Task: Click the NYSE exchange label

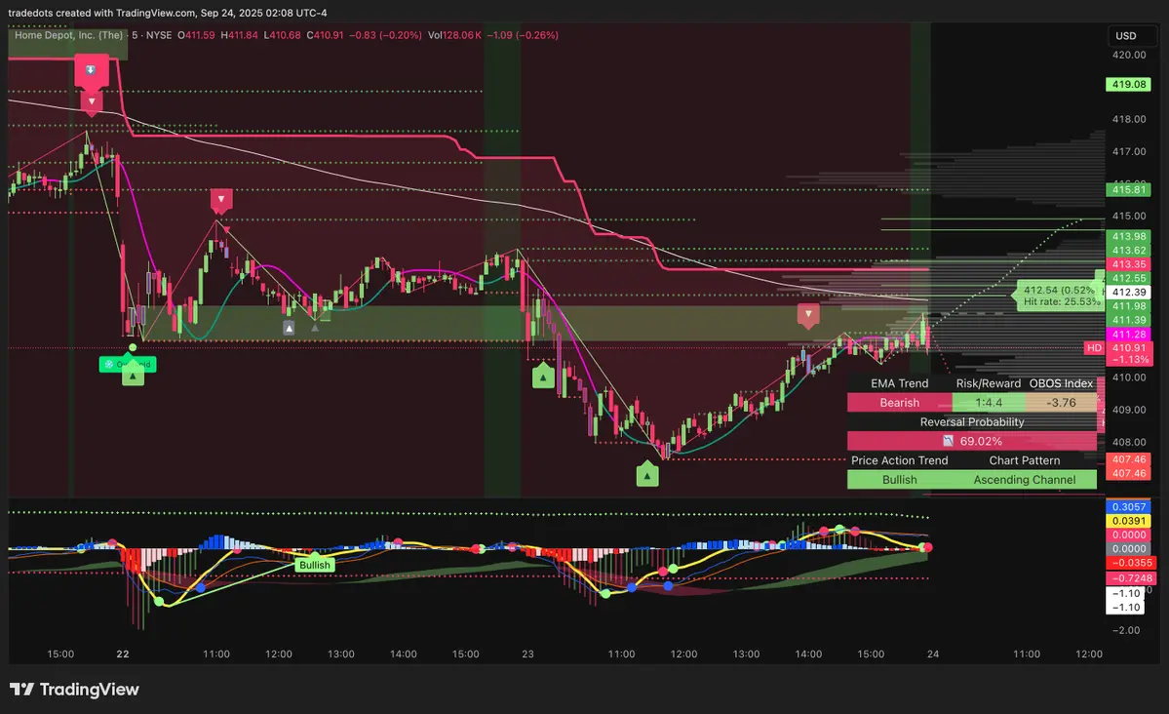Action: pyautogui.click(x=159, y=35)
